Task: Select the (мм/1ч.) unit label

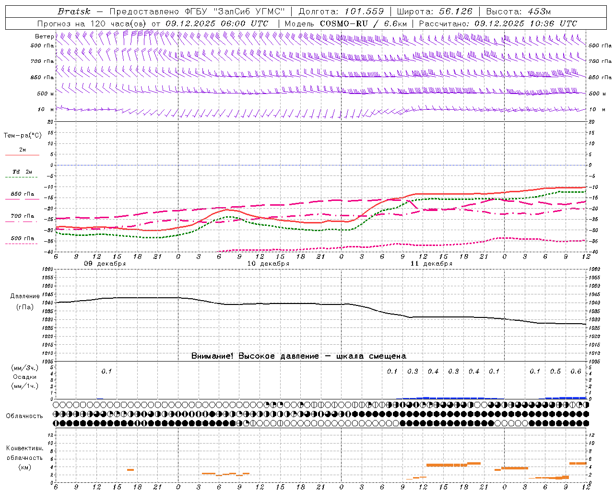Action: click(x=24, y=386)
